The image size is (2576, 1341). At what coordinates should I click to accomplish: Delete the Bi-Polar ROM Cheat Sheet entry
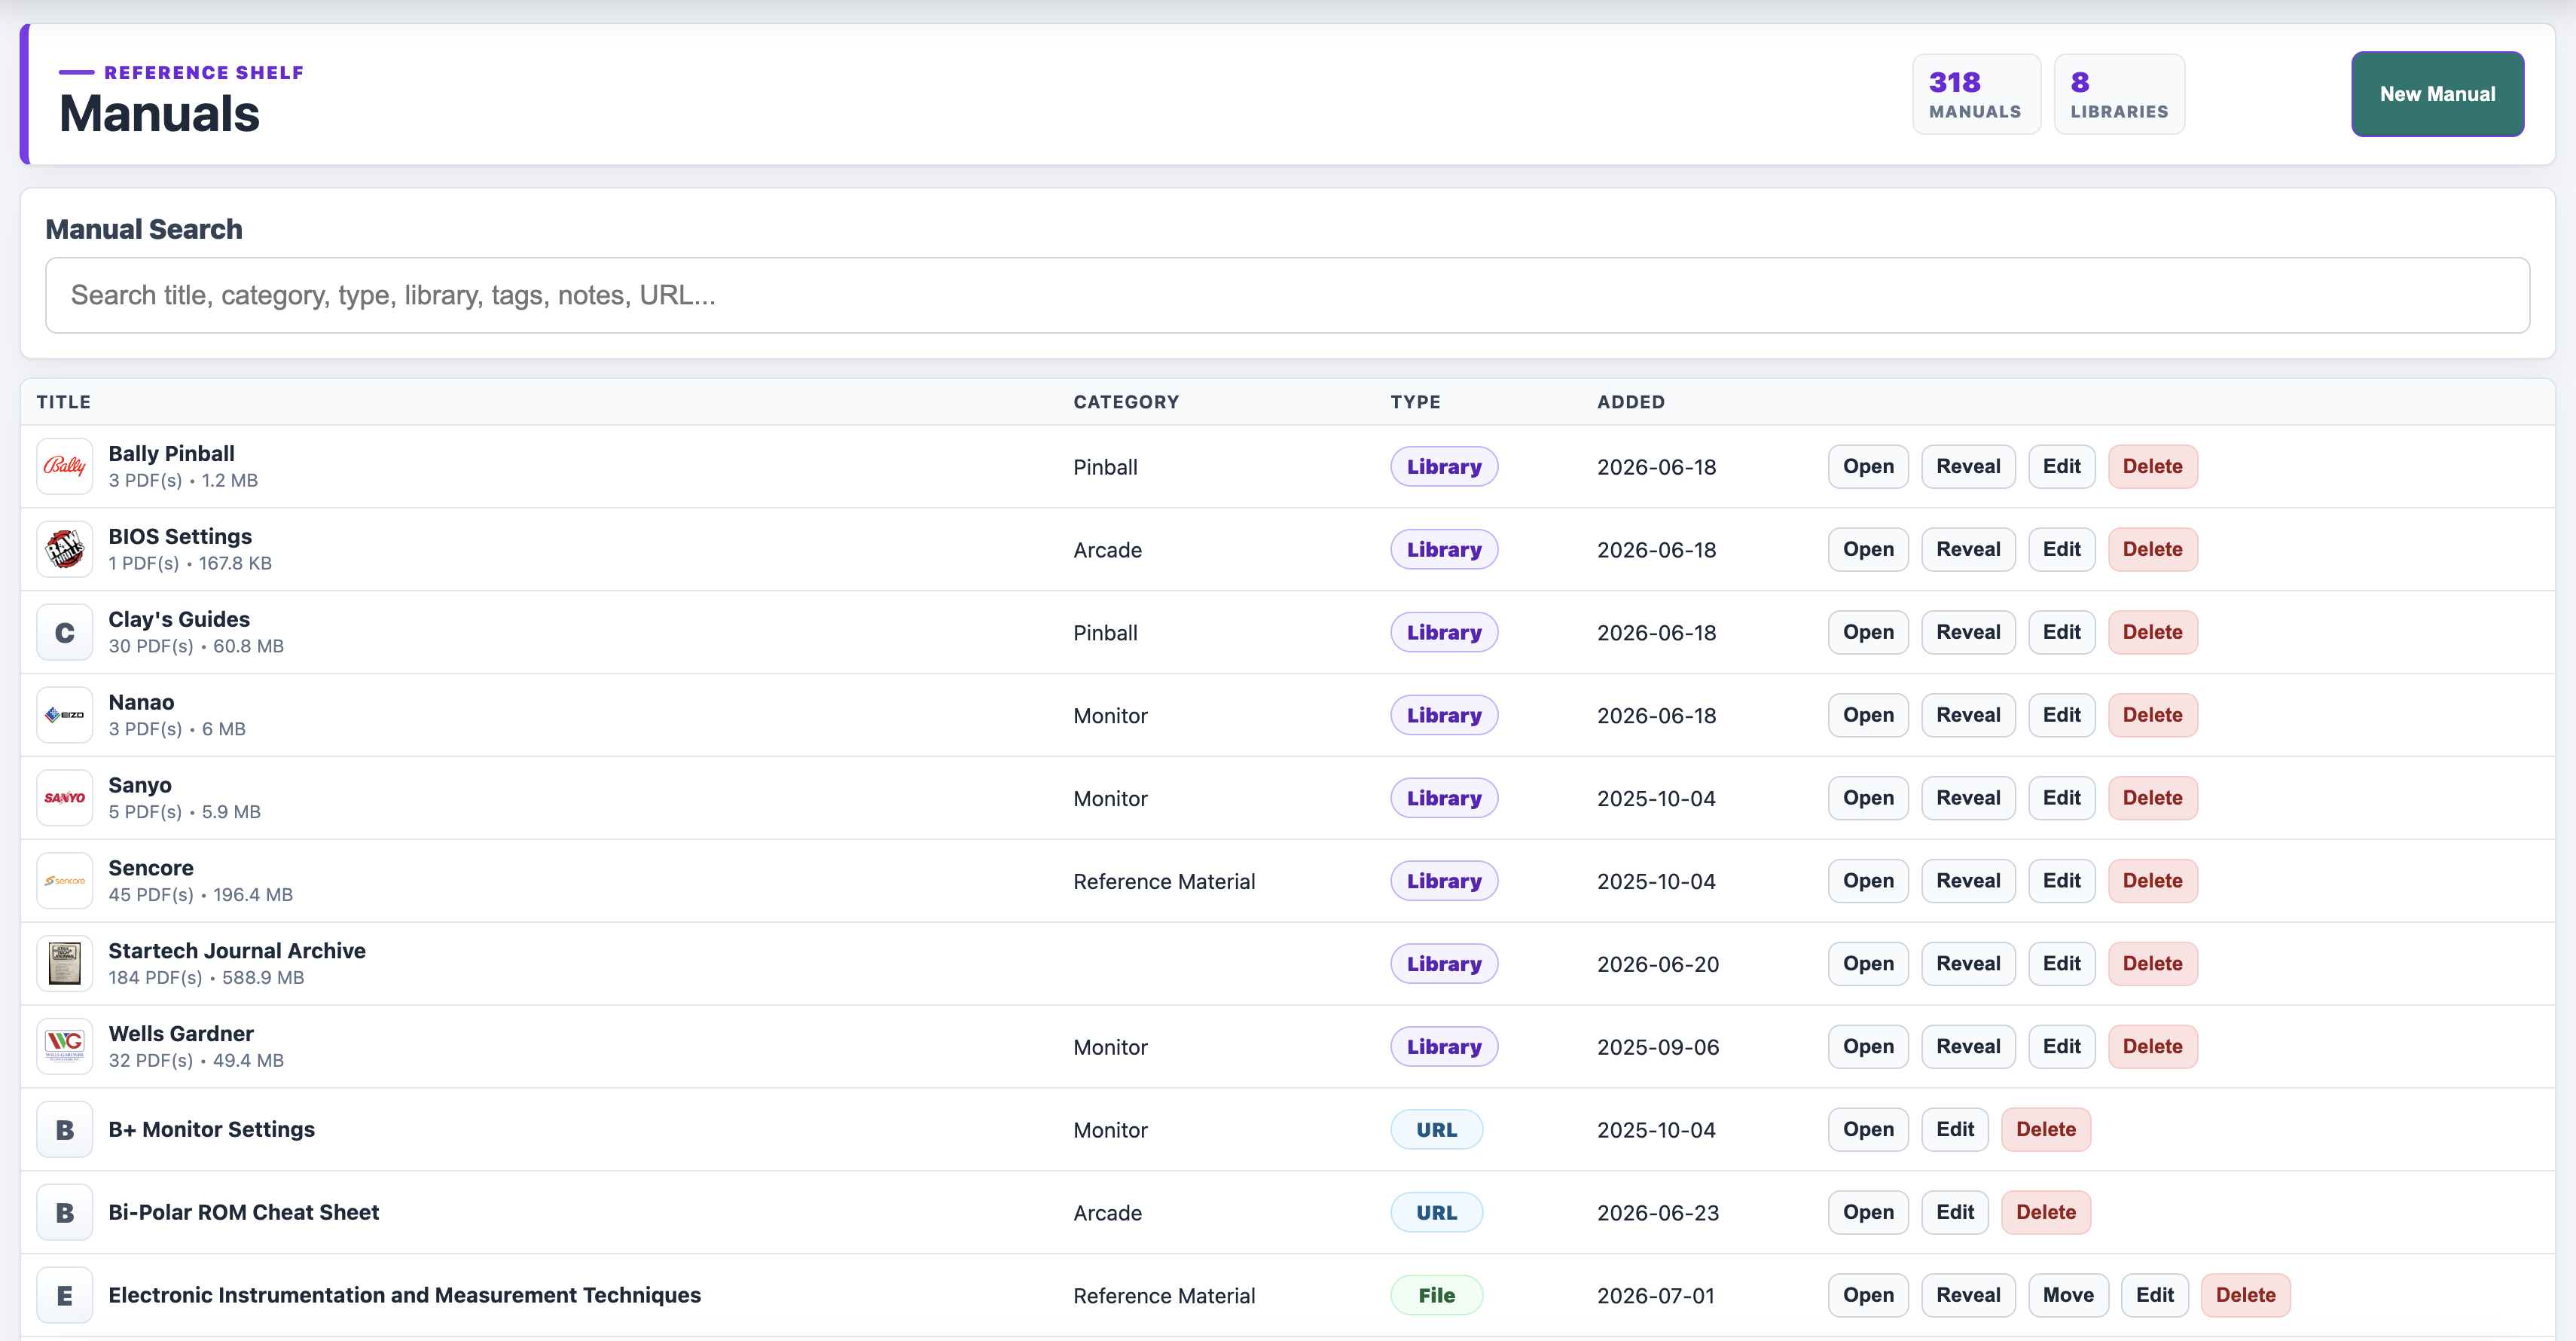point(2046,1214)
